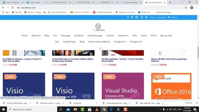Expand options for Grand_Theft_Auto png download
This screenshot has width=199, height=112.
click(x=30, y=103)
